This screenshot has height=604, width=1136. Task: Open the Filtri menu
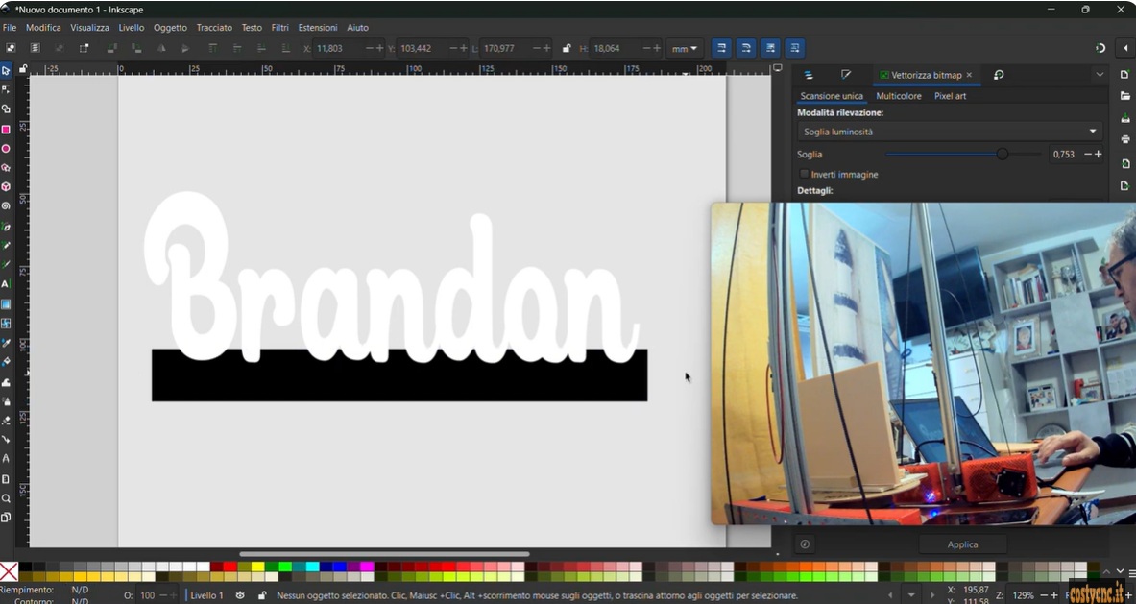click(279, 28)
